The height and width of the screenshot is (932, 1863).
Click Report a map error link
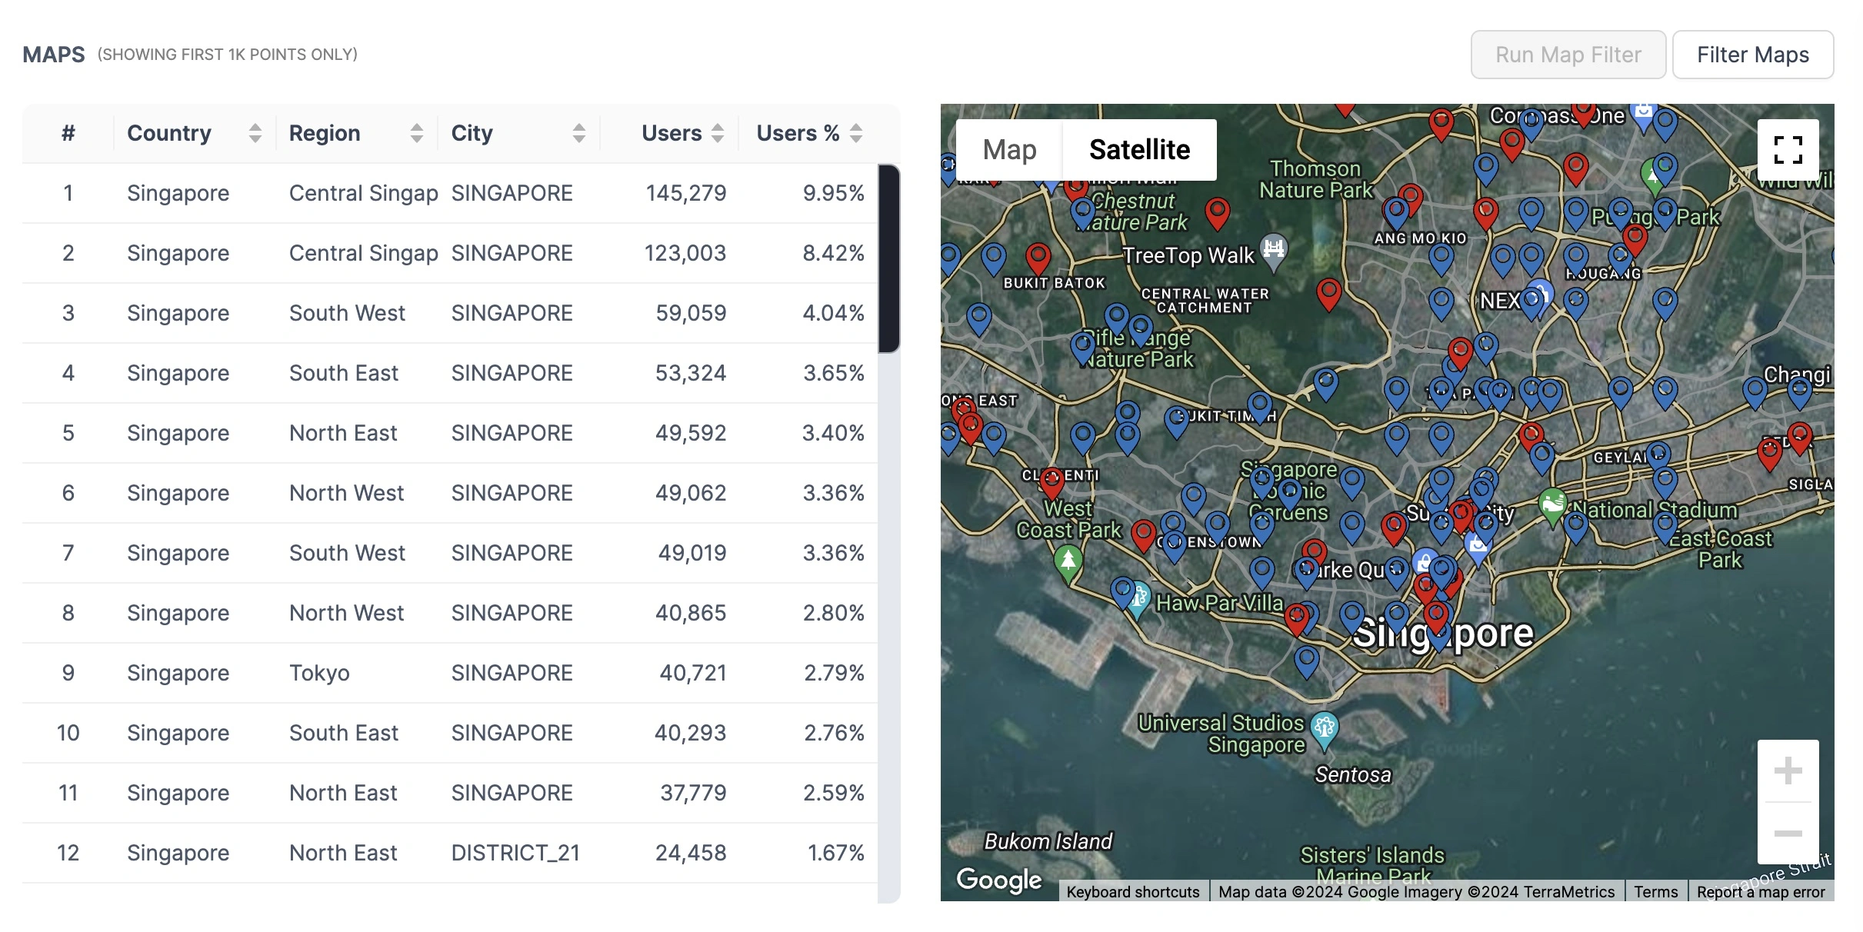[x=1761, y=892]
